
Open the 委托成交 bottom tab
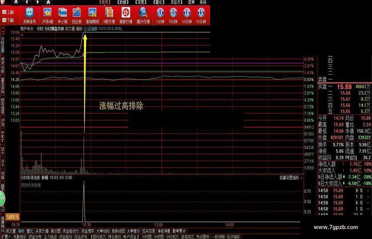tap(98, 237)
